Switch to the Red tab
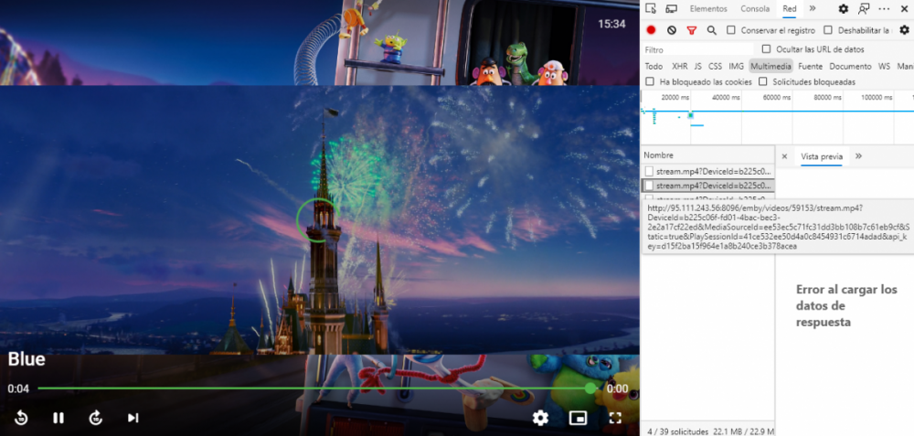Screen dimensions: 914x436 pos(790,9)
